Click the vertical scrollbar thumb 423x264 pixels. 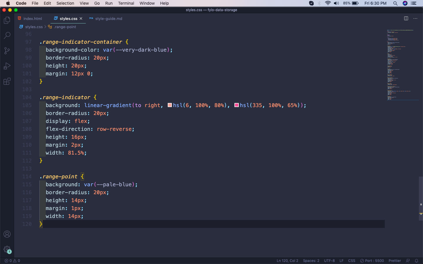point(421,198)
